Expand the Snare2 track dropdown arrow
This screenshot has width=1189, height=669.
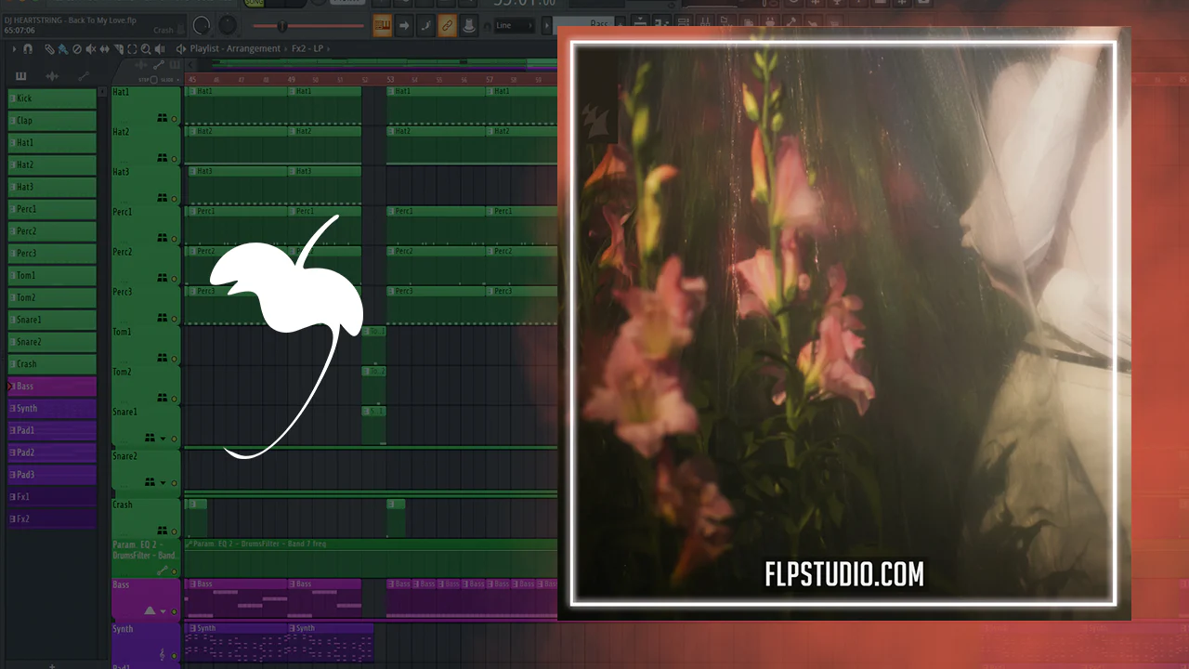pyautogui.click(x=163, y=483)
